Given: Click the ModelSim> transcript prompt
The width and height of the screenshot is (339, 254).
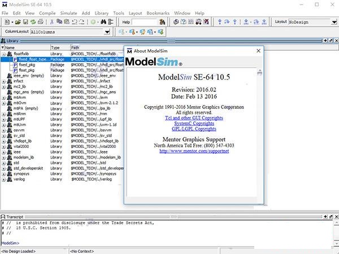Looking at the screenshot, I should pyautogui.click(x=10, y=243).
